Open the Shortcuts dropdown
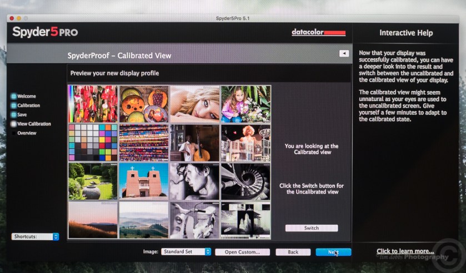Image resolution: width=466 pixels, height=273 pixels. (x=34, y=236)
